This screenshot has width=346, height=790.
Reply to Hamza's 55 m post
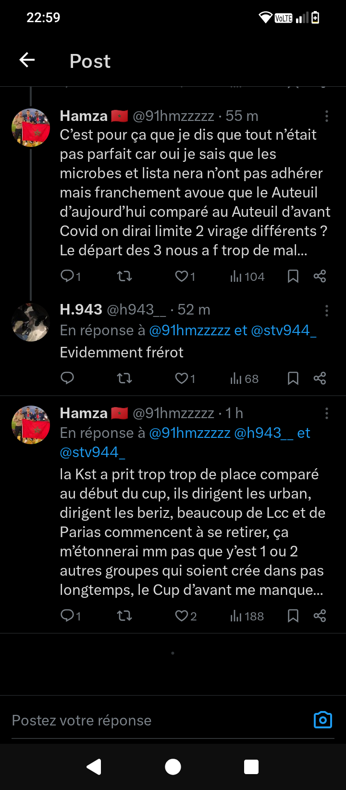coord(67,276)
